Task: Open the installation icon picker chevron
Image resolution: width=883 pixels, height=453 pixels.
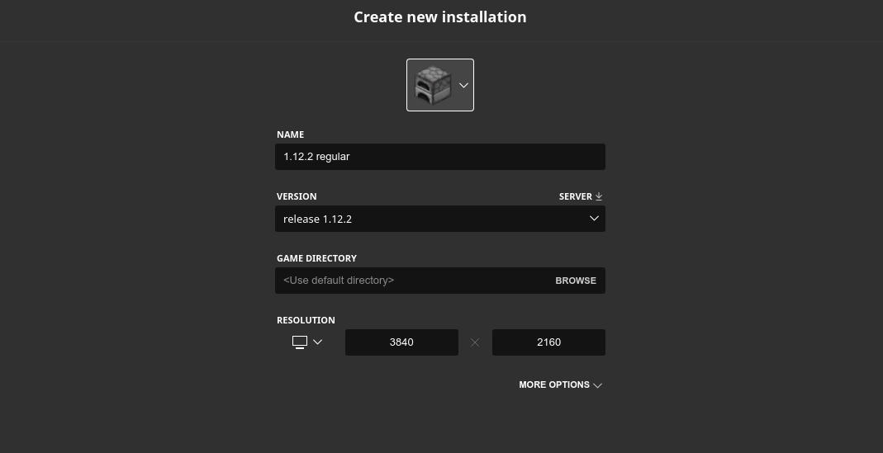Action: 463,86
